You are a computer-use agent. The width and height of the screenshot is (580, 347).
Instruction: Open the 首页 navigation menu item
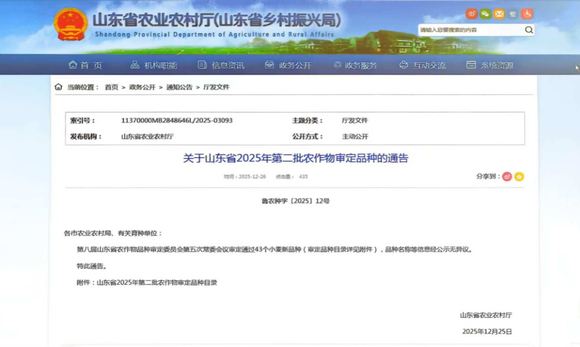click(85, 65)
